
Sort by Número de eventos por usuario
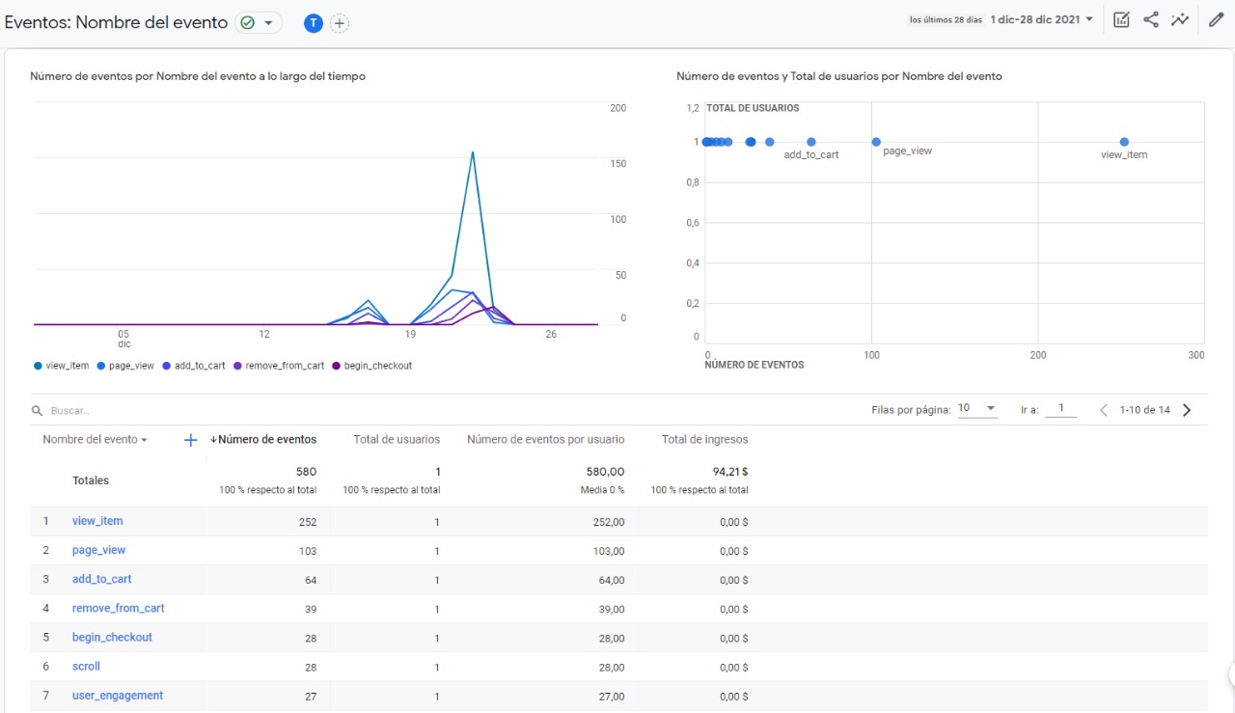(546, 439)
